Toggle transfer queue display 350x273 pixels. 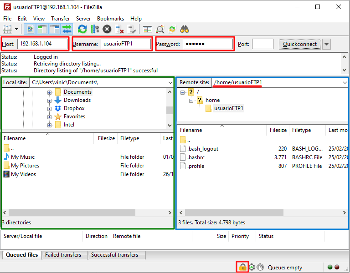click(67, 29)
